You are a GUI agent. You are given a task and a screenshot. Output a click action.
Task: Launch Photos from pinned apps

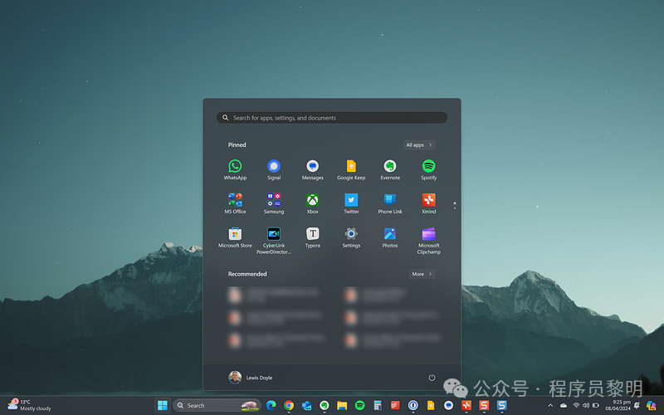[390, 237]
